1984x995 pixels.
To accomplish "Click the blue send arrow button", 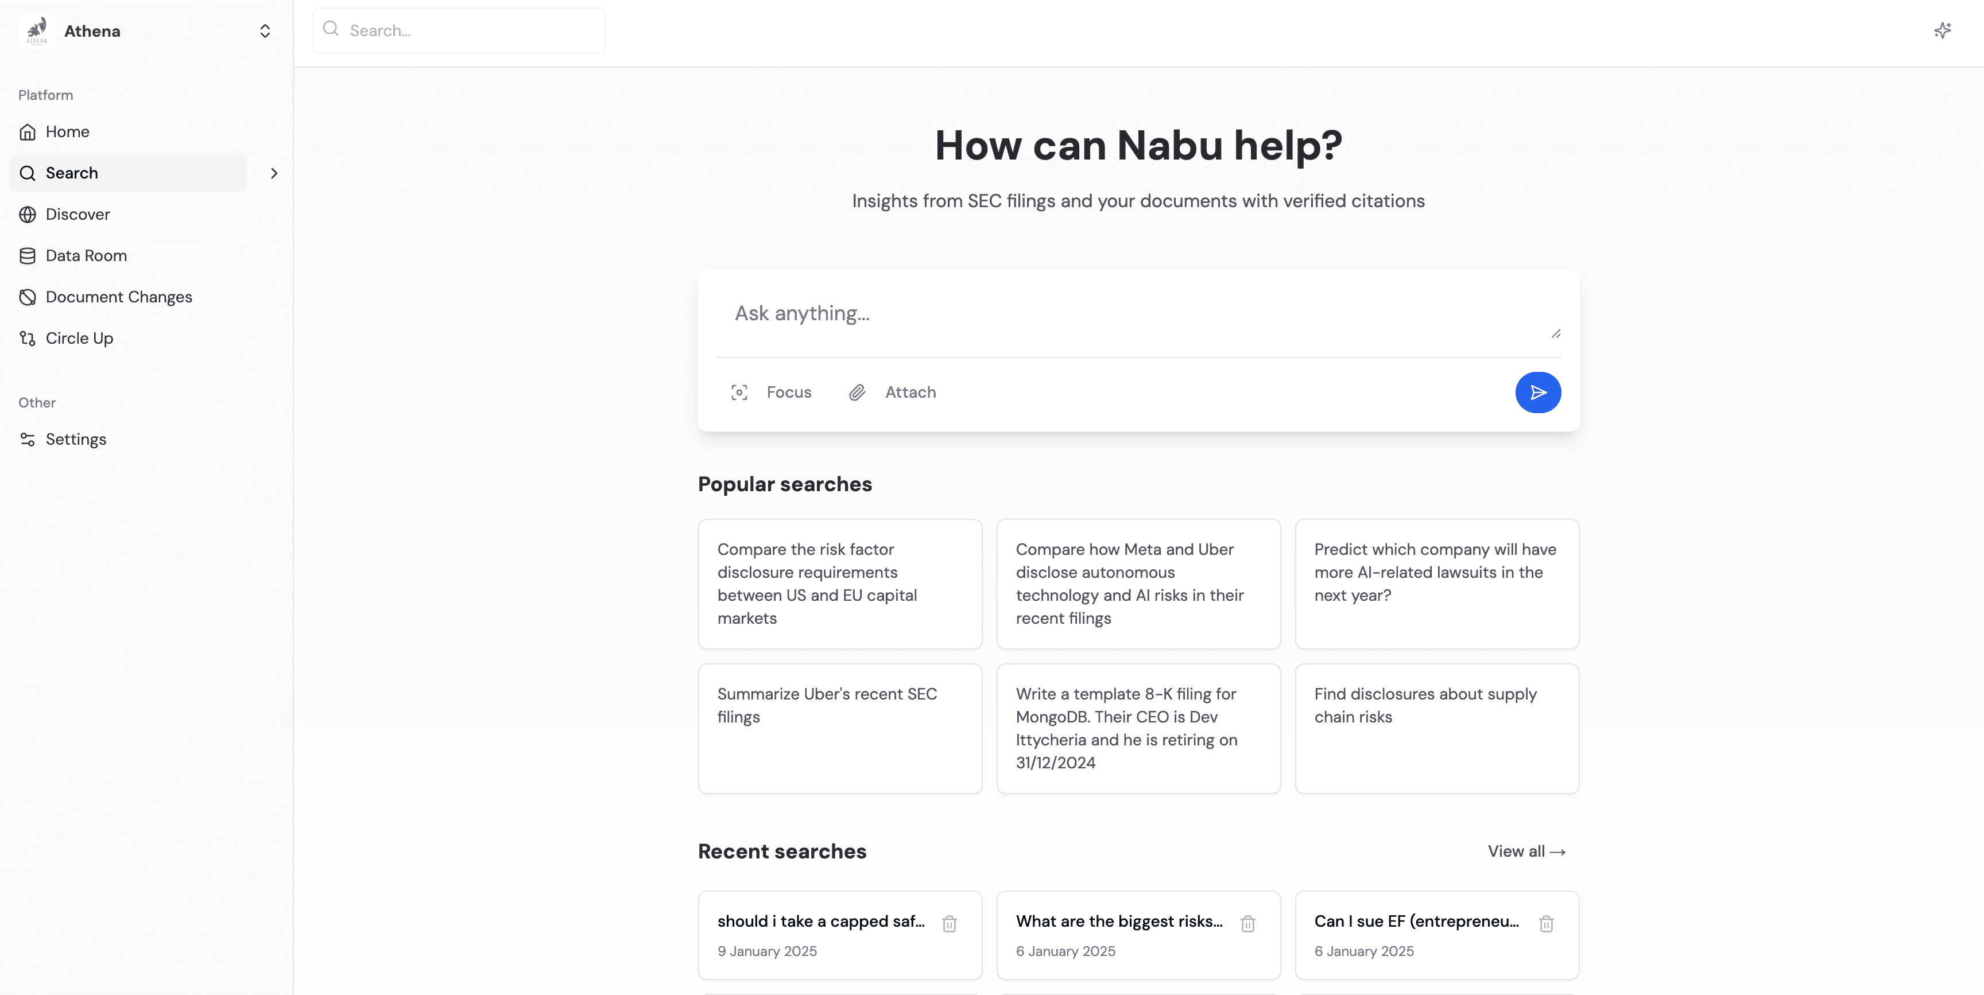I will click(1537, 392).
